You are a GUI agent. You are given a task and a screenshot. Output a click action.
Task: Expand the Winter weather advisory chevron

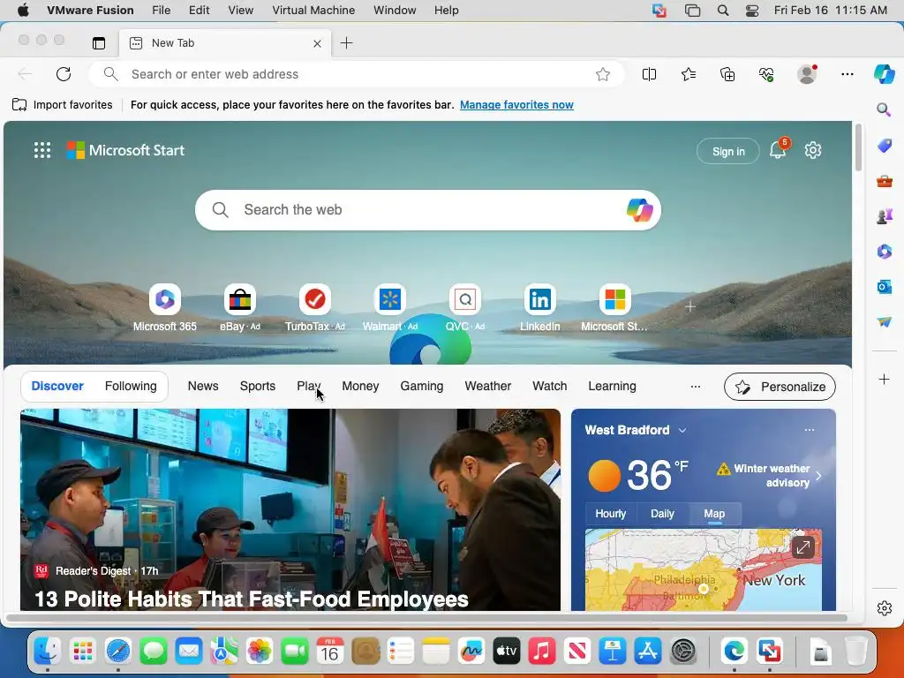[818, 476]
